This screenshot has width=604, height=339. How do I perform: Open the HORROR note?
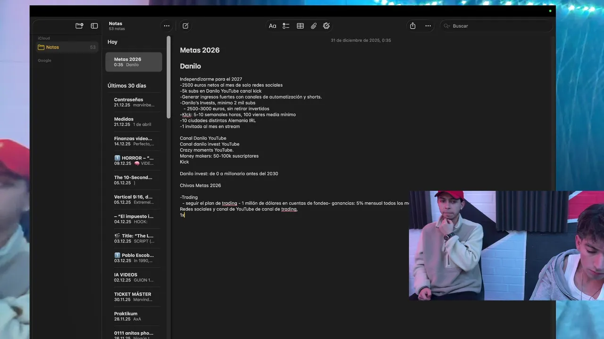pyautogui.click(x=134, y=161)
